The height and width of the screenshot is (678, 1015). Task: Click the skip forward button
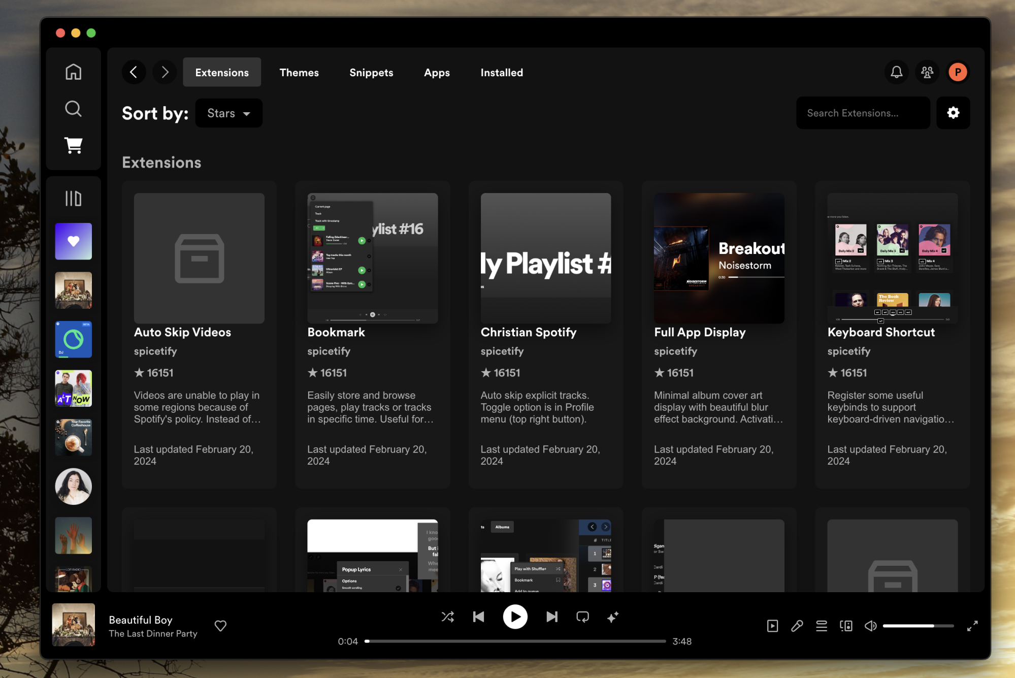pyautogui.click(x=552, y=617)
